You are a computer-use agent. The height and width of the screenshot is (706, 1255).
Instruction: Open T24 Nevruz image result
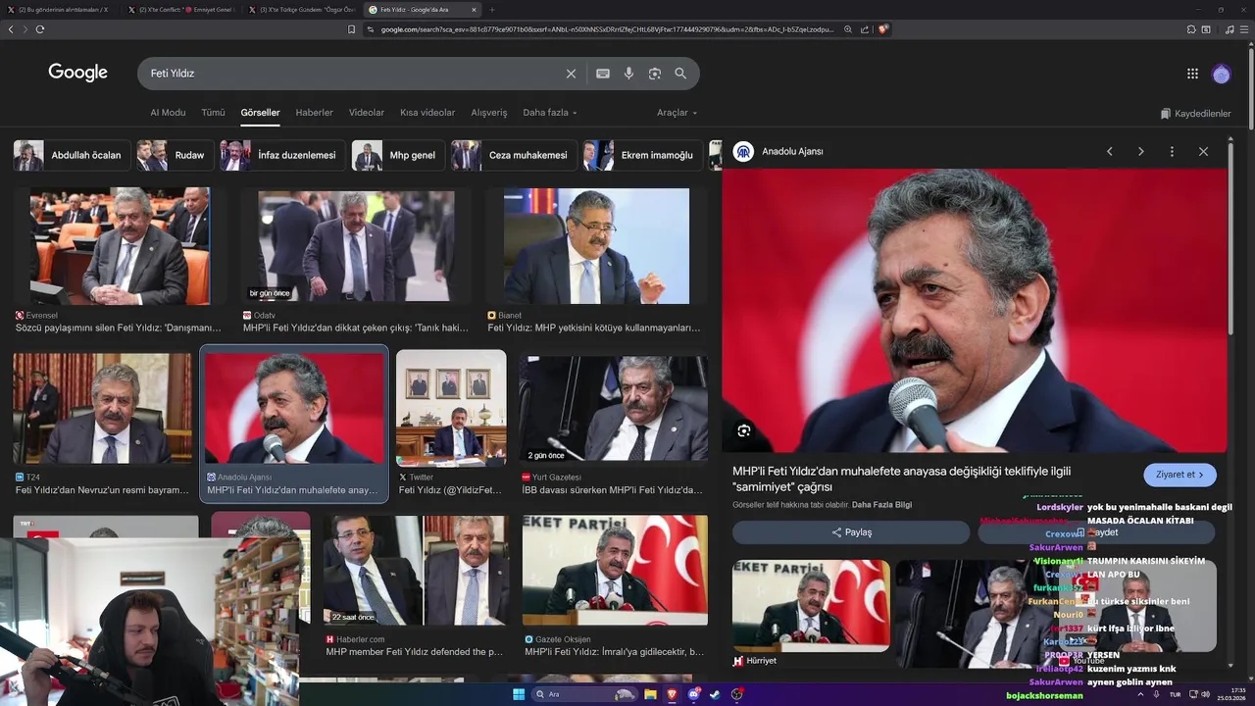coord(103,409)
